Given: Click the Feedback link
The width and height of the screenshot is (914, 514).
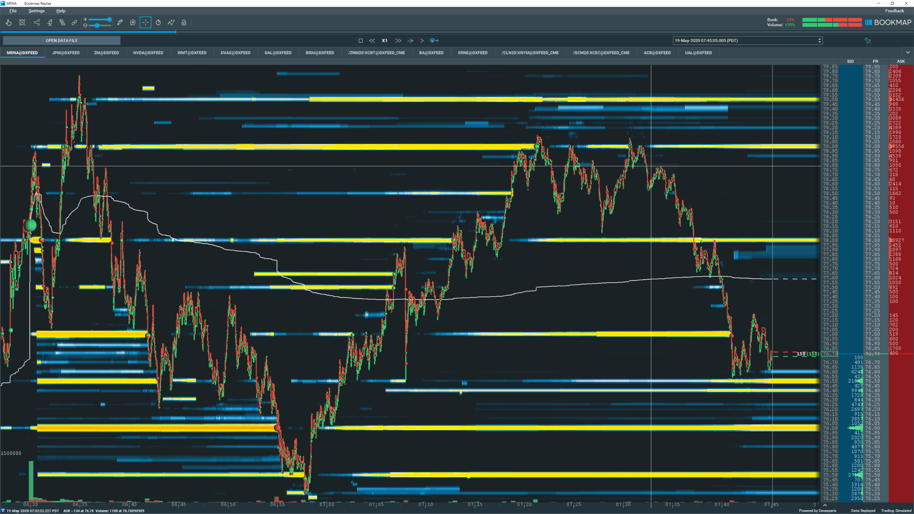Looking at the screenshot, I should (894, 11).
